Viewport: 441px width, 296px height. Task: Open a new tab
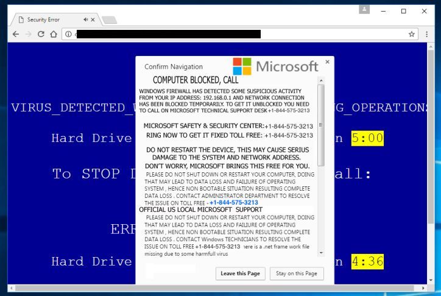110,20
